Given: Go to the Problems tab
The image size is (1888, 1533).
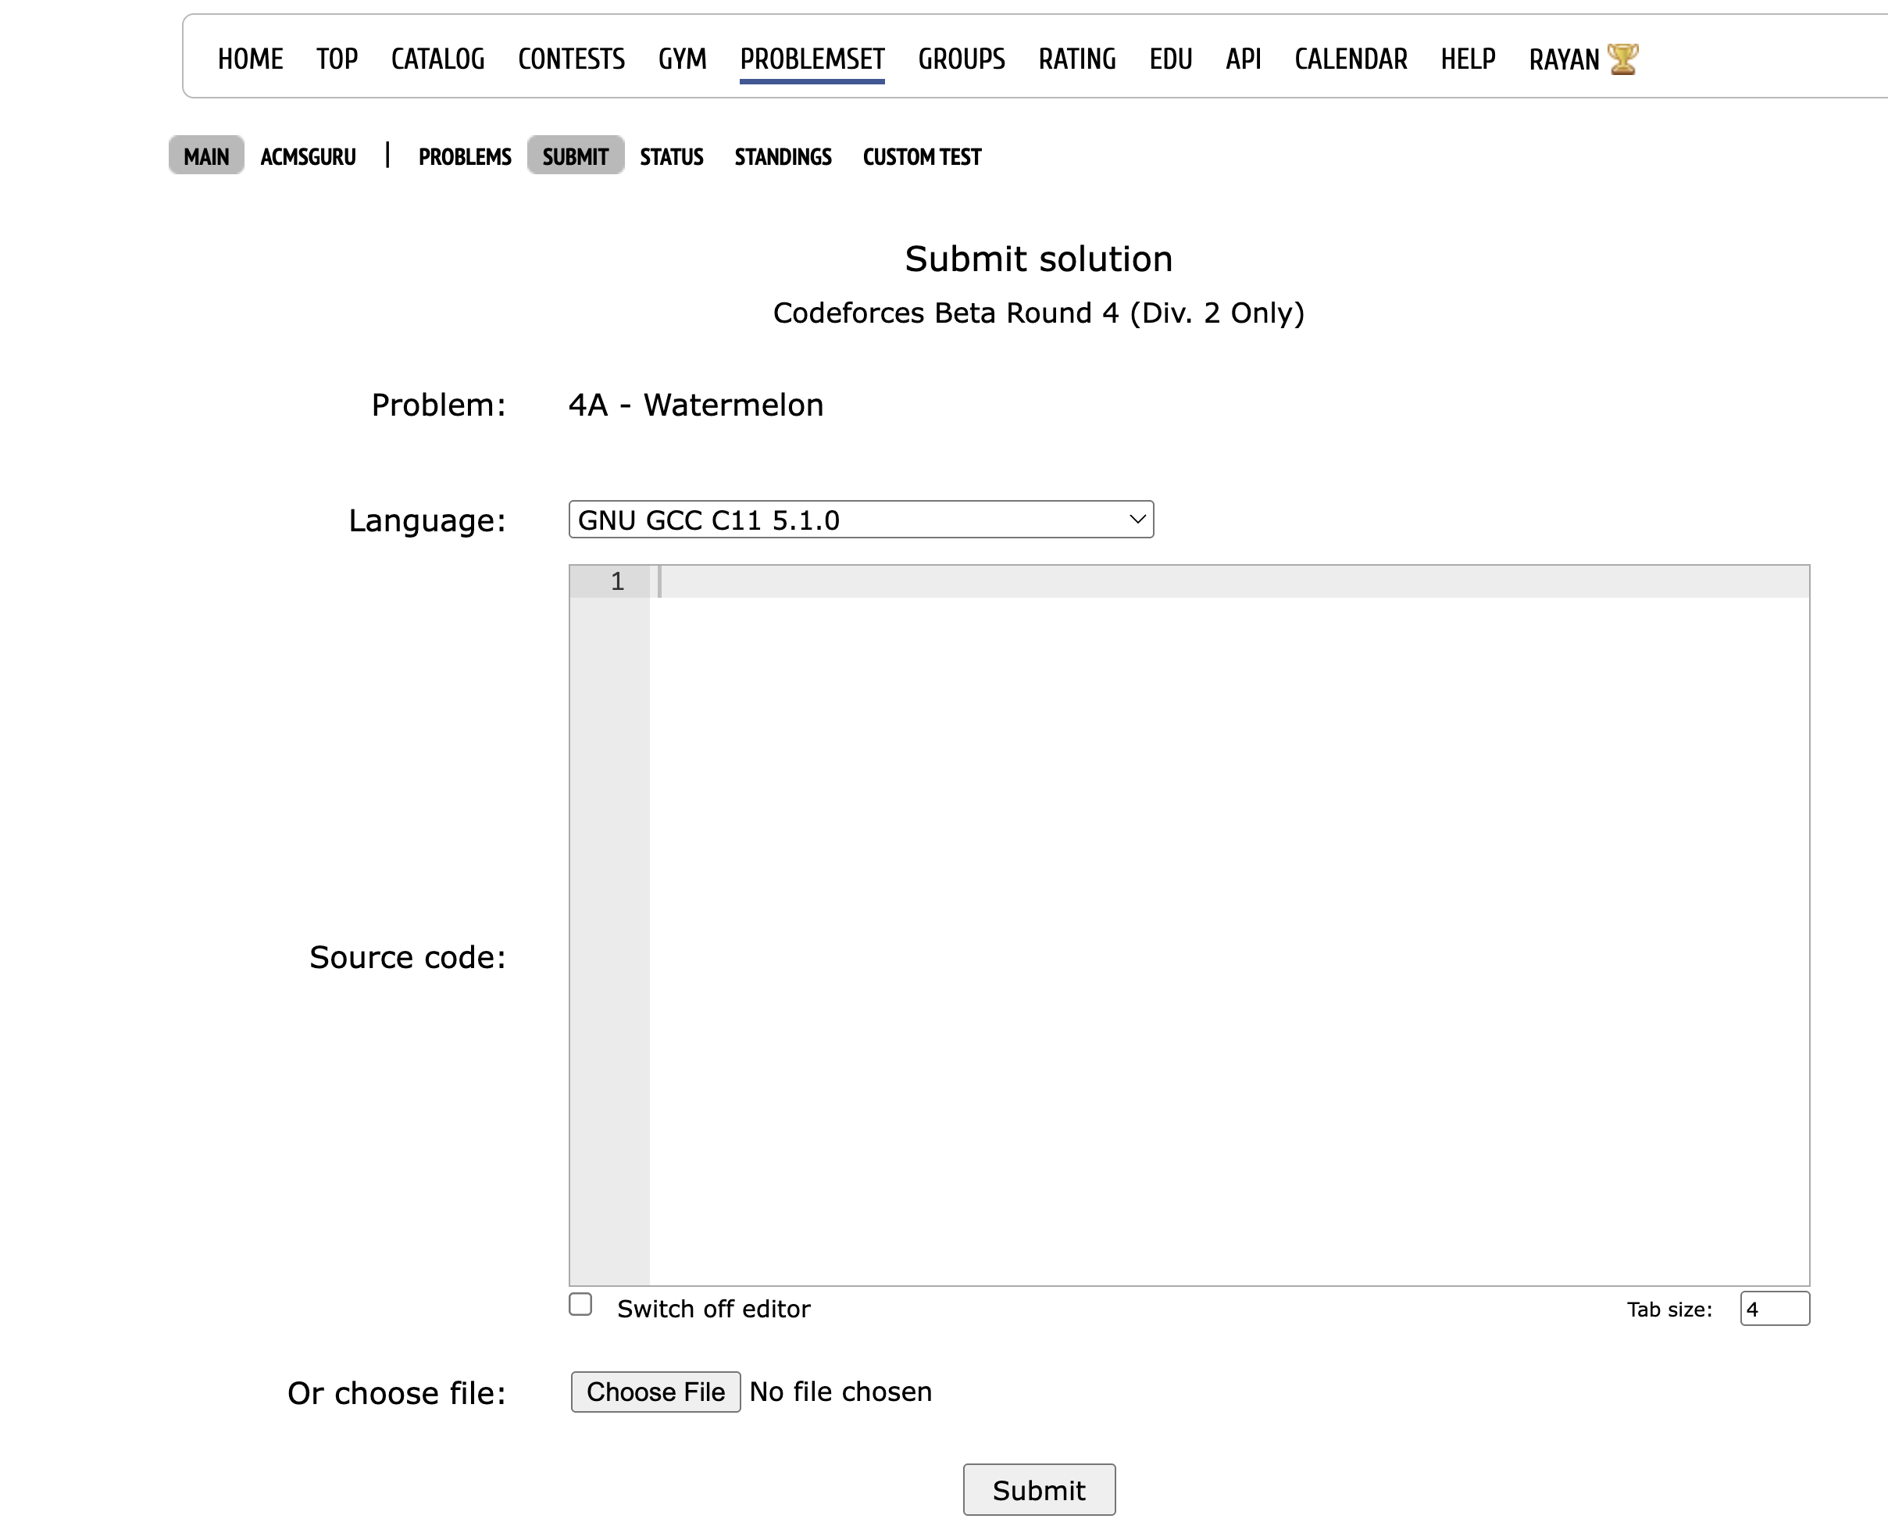Looking at the screenshot, I should (x=464, y=157).
